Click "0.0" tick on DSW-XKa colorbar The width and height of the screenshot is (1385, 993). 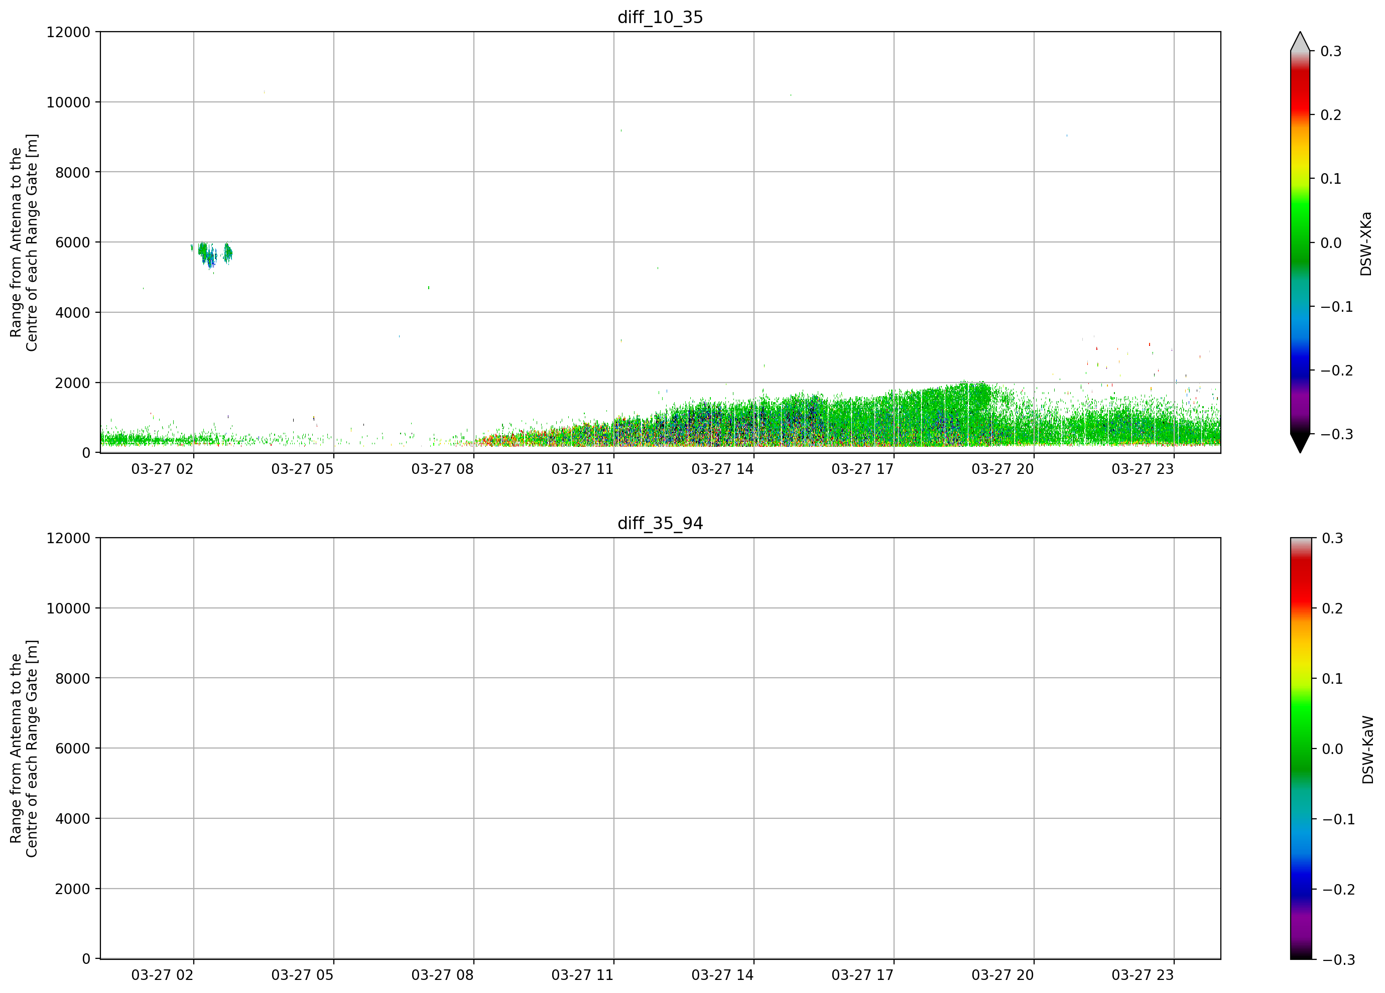(1331, 243)
